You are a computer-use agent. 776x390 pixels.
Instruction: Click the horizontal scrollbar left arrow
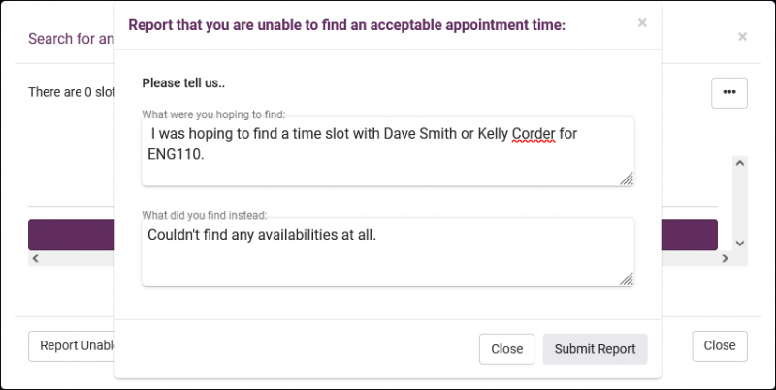[35, 259]
